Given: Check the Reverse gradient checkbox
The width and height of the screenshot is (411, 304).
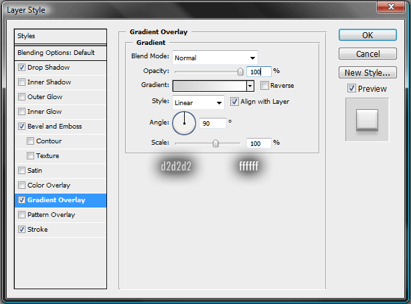Looking at the screenshot, I should 264,85.
